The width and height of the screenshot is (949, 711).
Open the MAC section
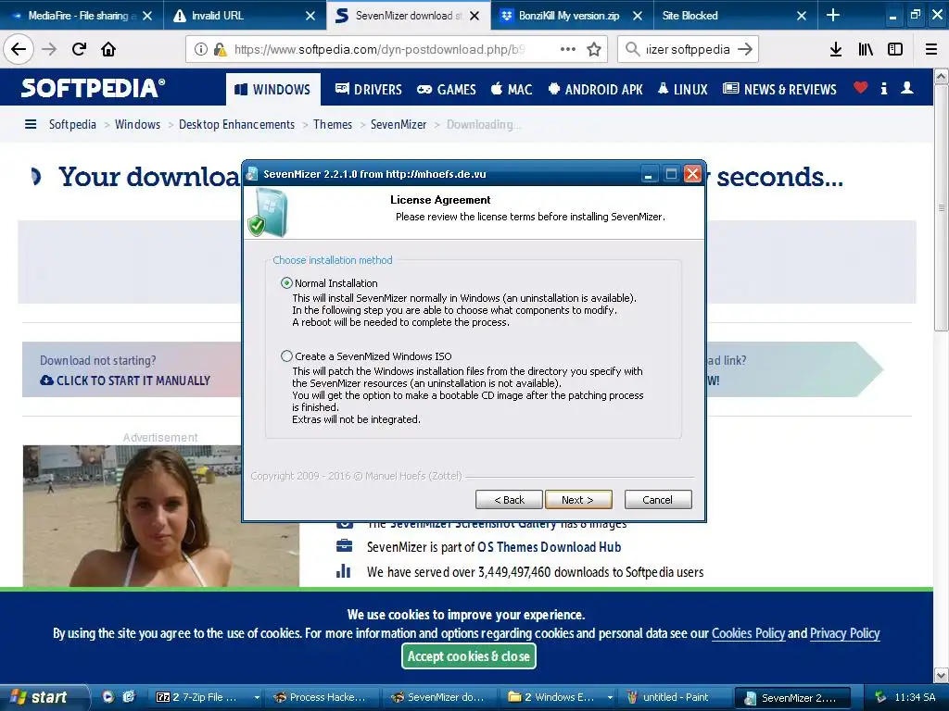click(512, 90)
